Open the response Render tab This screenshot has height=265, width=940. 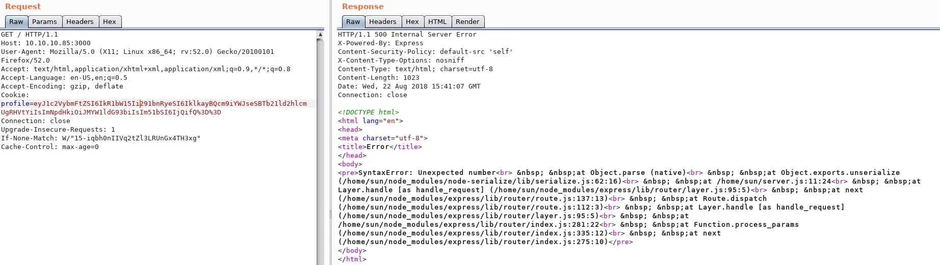point(467,22)
